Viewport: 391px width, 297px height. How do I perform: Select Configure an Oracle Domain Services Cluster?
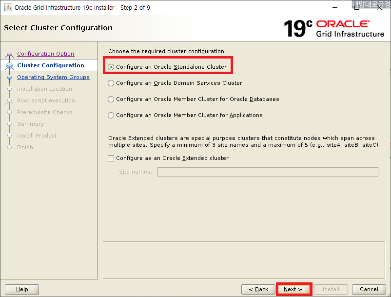(x=175, y=83)
